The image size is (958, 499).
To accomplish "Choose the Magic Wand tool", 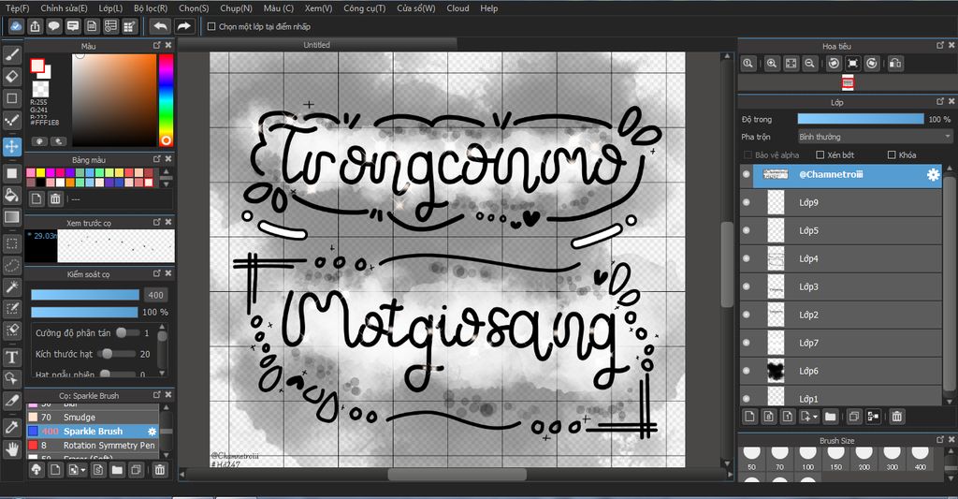I will 11,286.
